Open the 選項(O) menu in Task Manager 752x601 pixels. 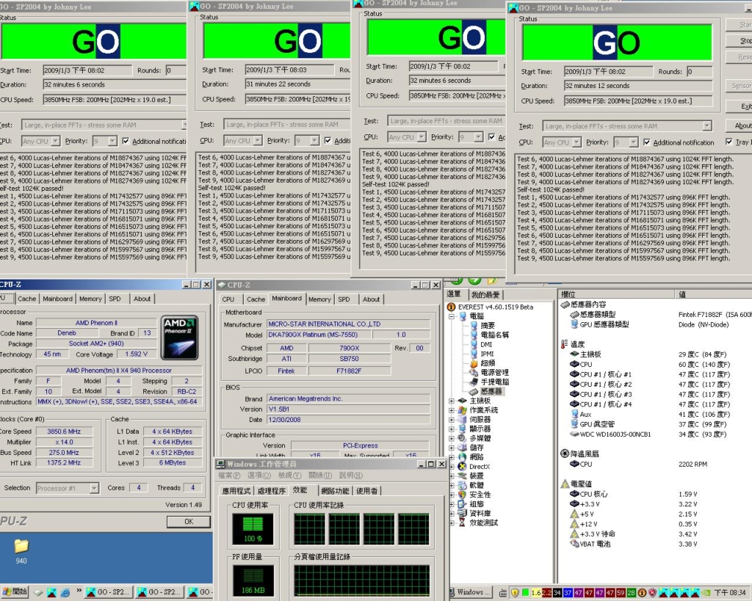[259, 476]
